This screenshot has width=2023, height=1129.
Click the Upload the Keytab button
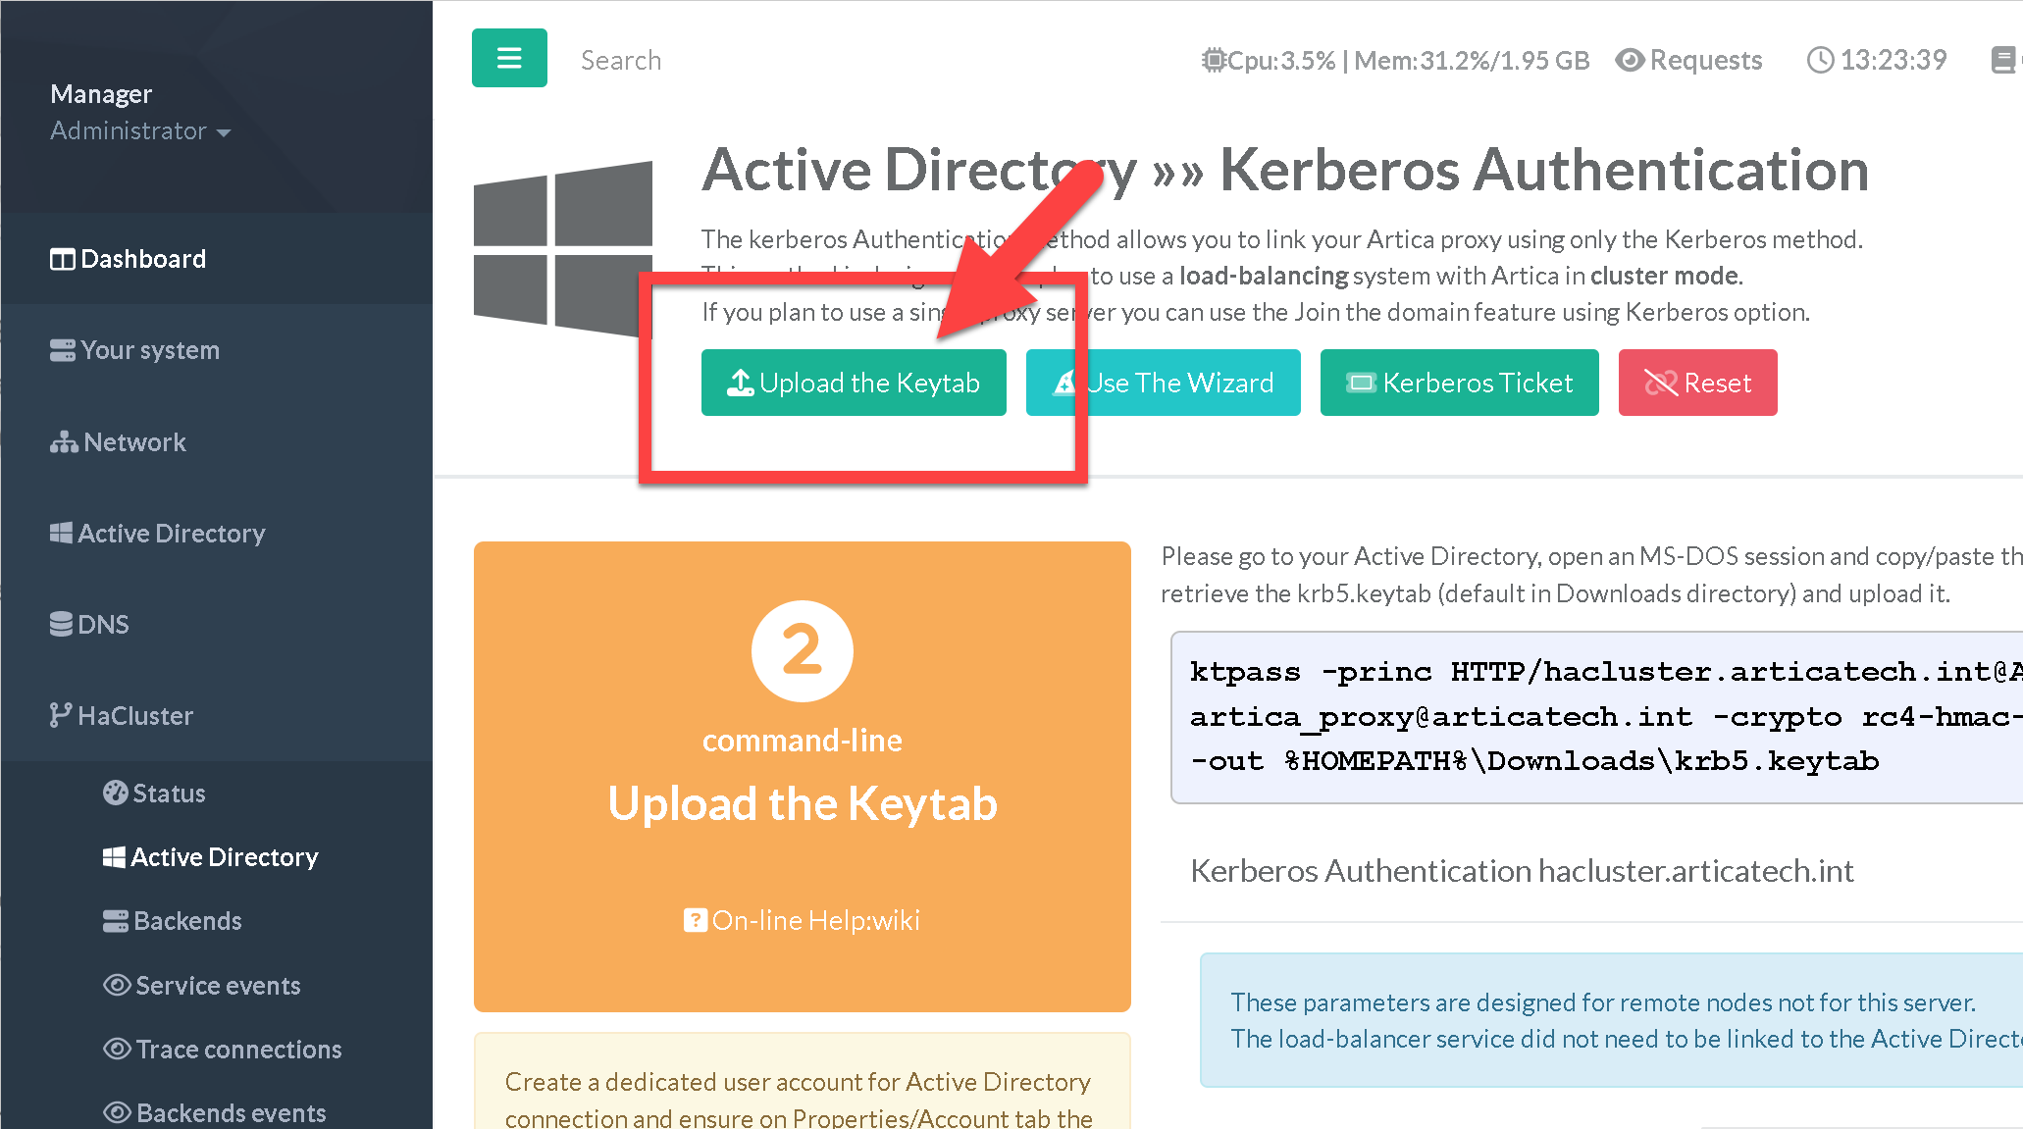pos(853,383)
